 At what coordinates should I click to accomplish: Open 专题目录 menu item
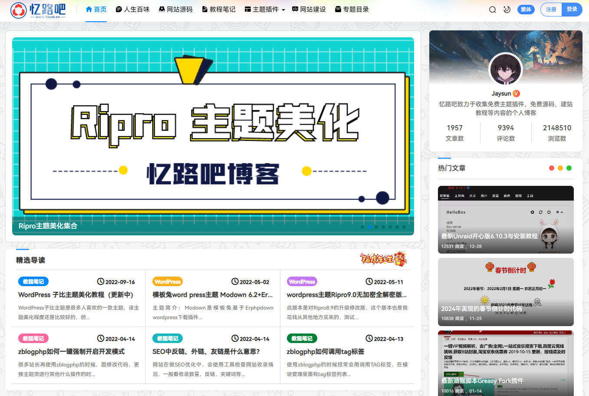click(x=352, y=9)
